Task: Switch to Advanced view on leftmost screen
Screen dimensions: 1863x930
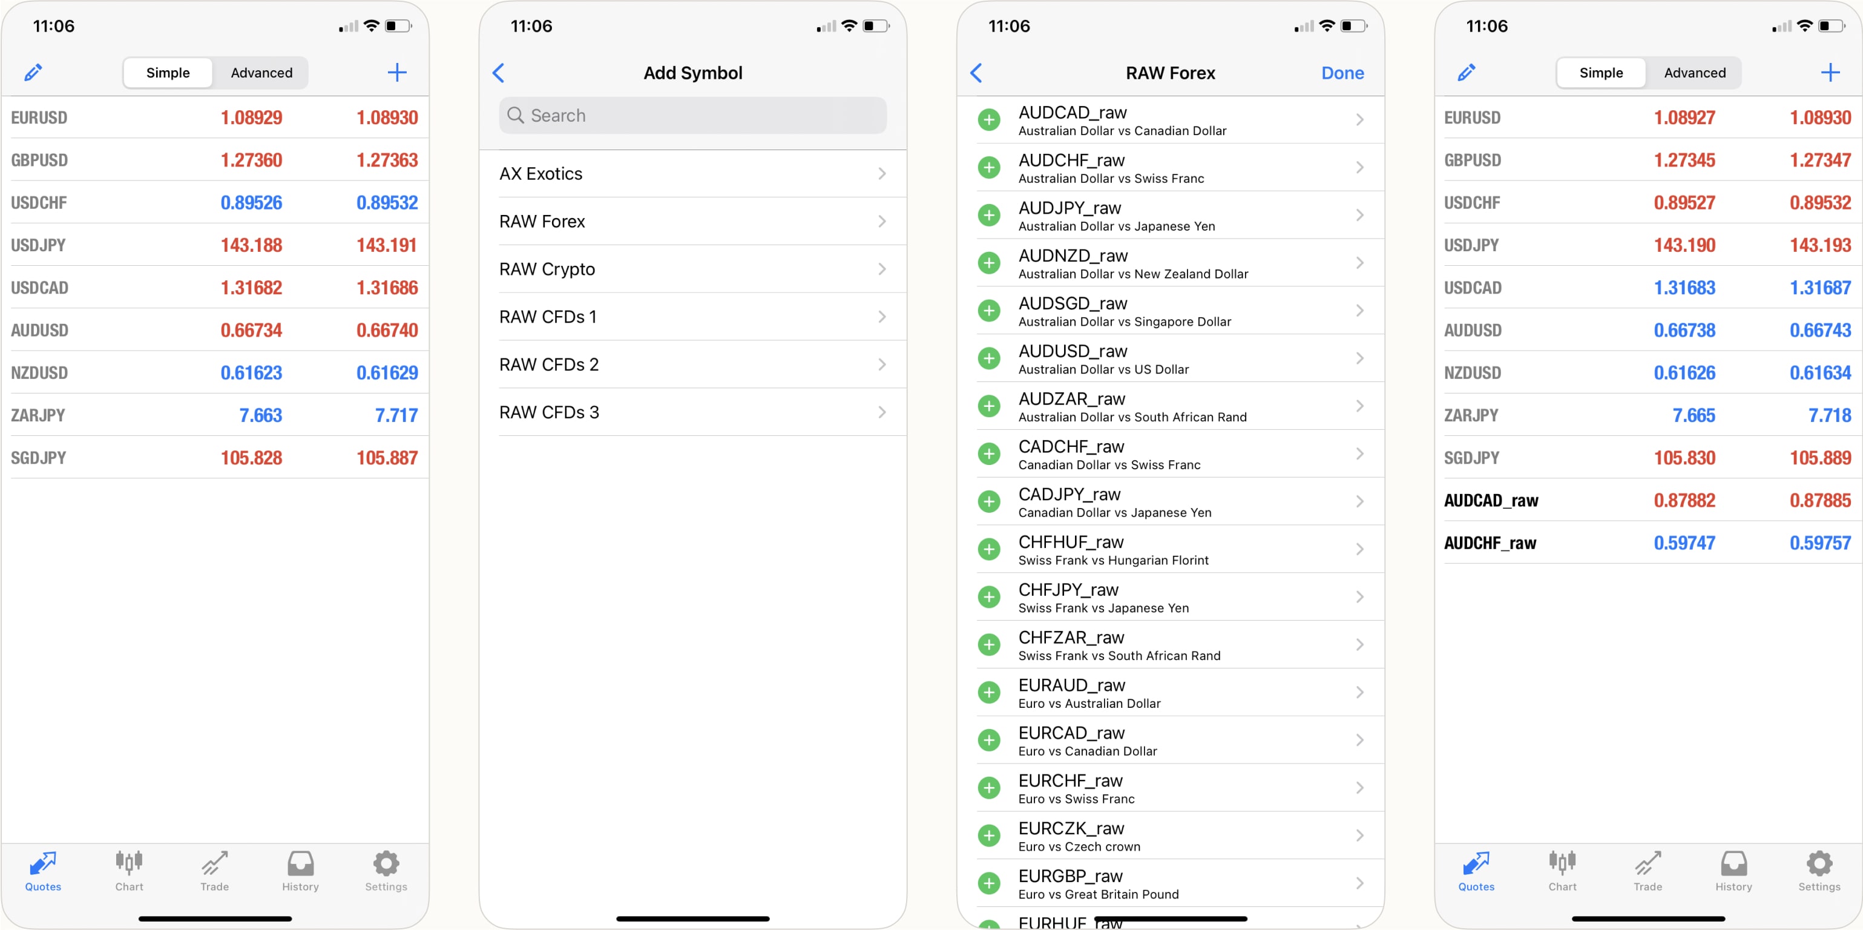Action: pos(261,73)
